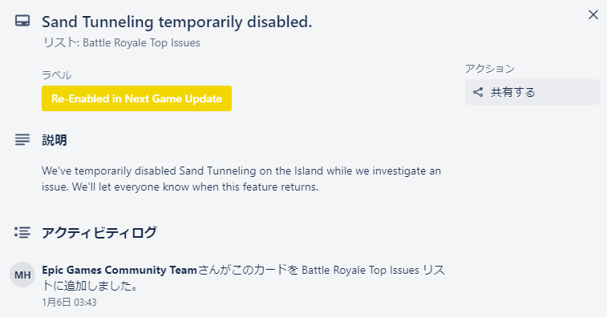Click the Epic Games Community Team name
The image size is (607, 317).
click(119, 270)
